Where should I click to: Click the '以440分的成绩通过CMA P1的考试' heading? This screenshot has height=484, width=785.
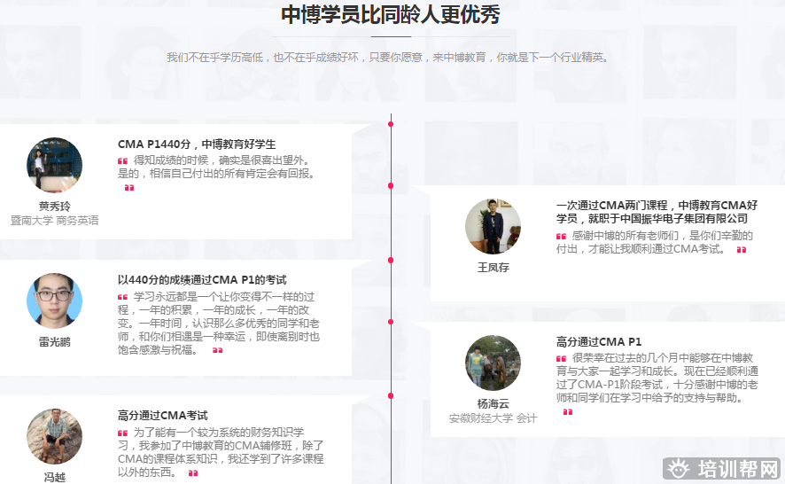click(202, 280)
